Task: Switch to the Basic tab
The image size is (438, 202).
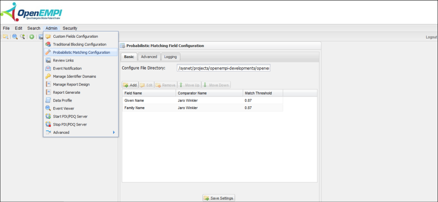Action: pyautogui.click(x=129, y=56)
